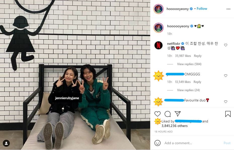The height and width of the screenshot is (150, 234).
Task: Open the three-dot more options menu
Action: click(x=228, y=9)
